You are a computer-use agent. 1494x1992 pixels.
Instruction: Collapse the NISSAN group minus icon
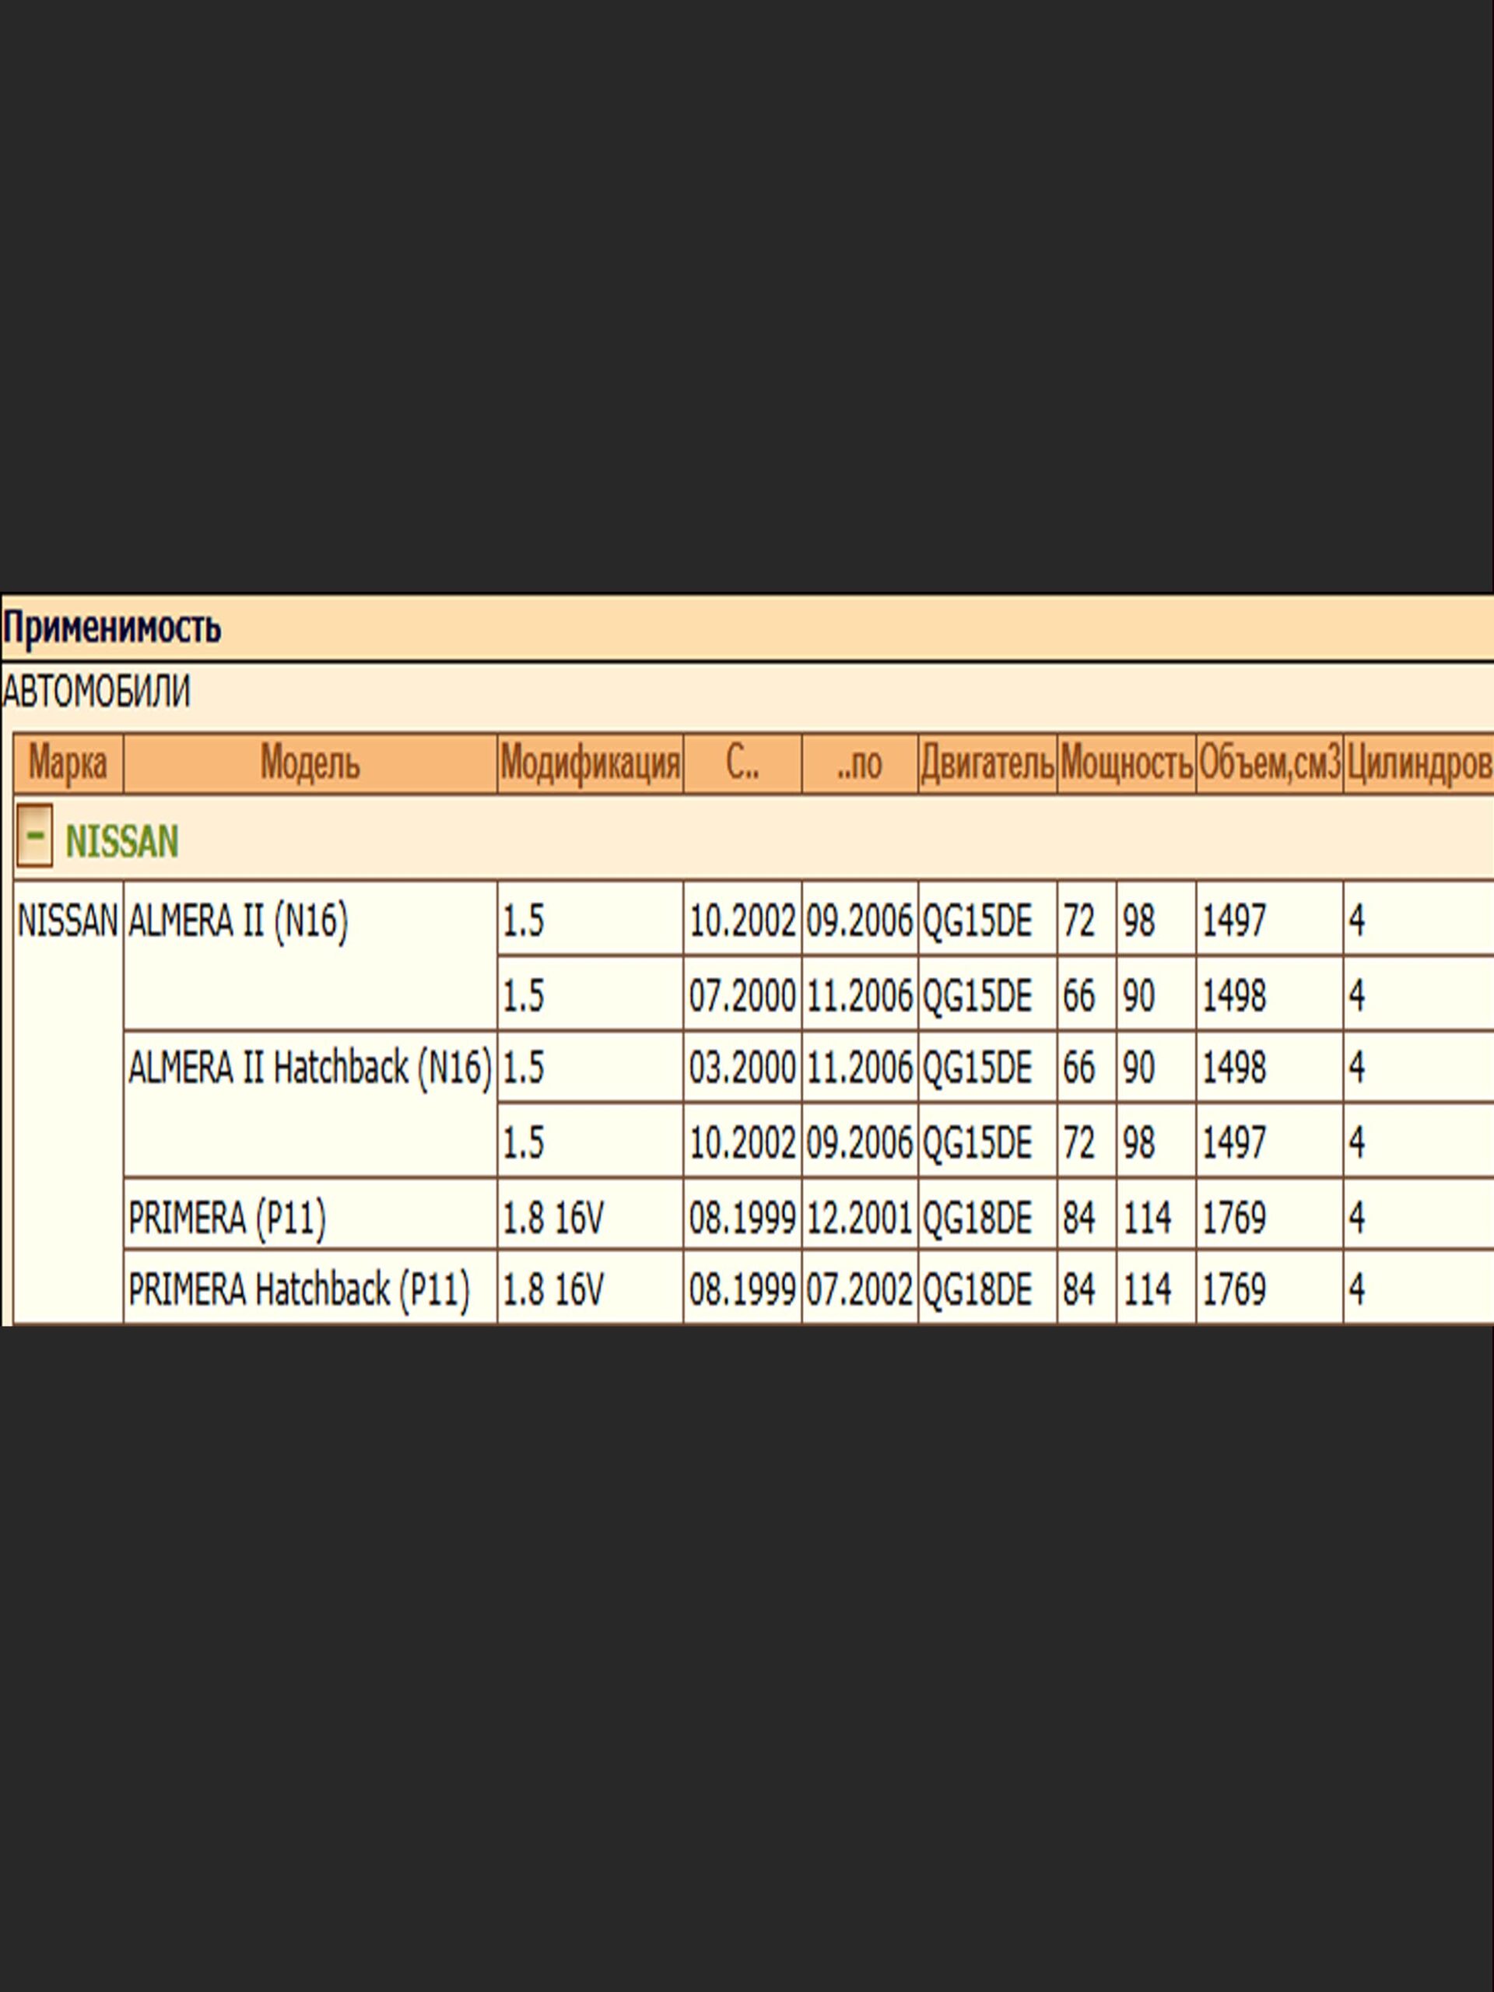point(34,836)
